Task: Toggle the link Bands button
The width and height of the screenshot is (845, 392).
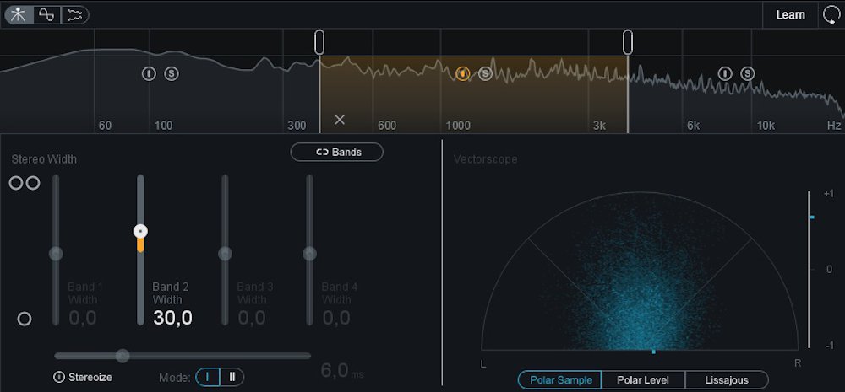Action: 337,152
